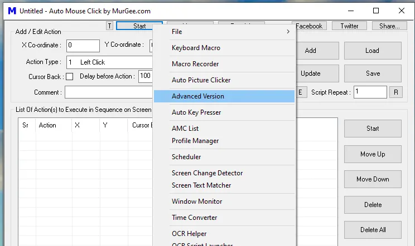Click the Start button beside action list
The height and width of the screenshot is (246, 415).
(373, 129)
